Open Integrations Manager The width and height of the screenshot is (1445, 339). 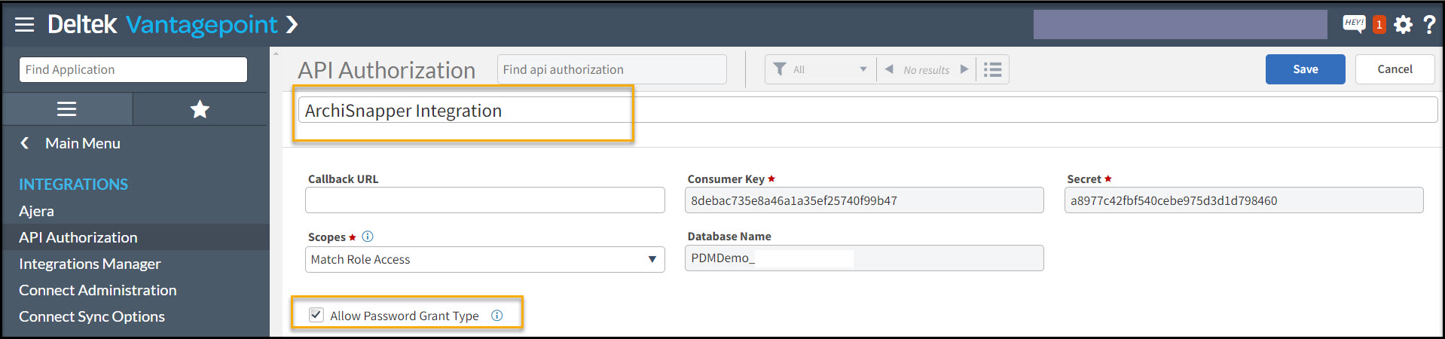click(x=90, y=264)
